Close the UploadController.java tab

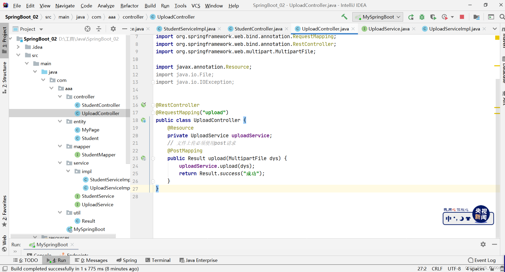tap(353, 29)
